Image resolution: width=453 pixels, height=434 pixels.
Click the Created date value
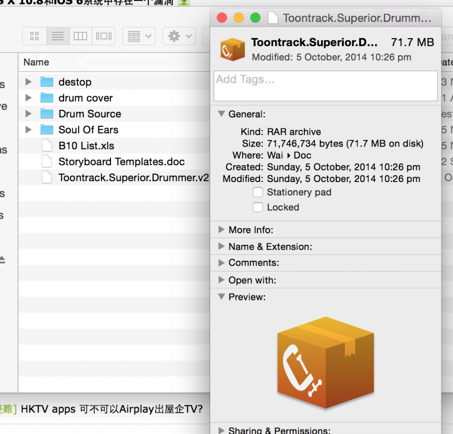coord(343,167)
